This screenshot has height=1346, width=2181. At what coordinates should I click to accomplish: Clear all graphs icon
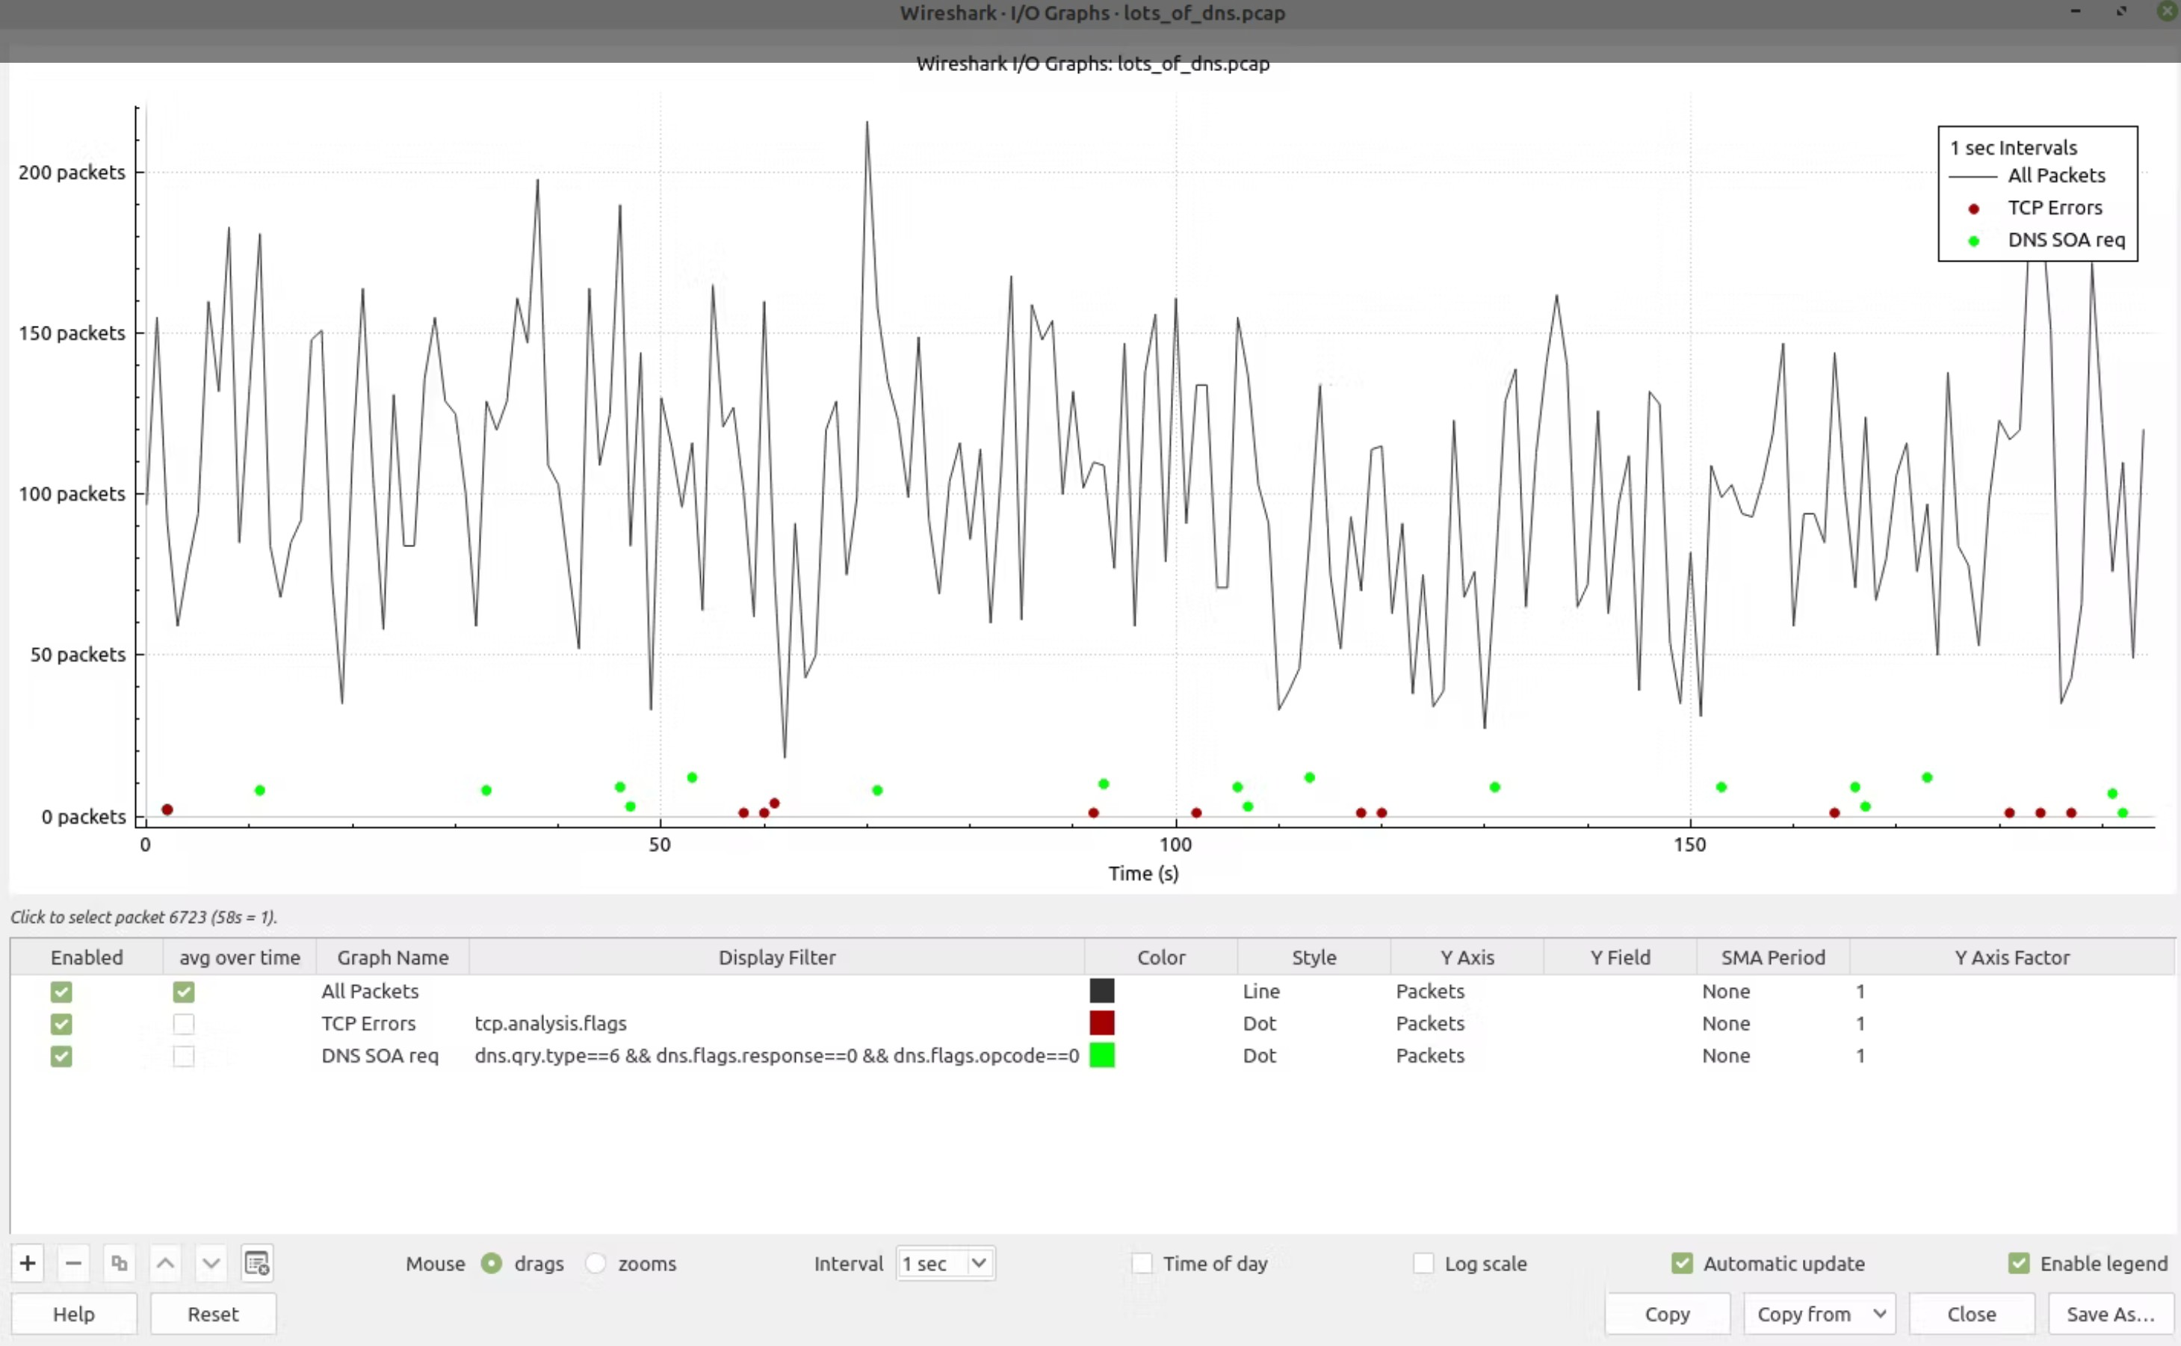click(257, 1262)
